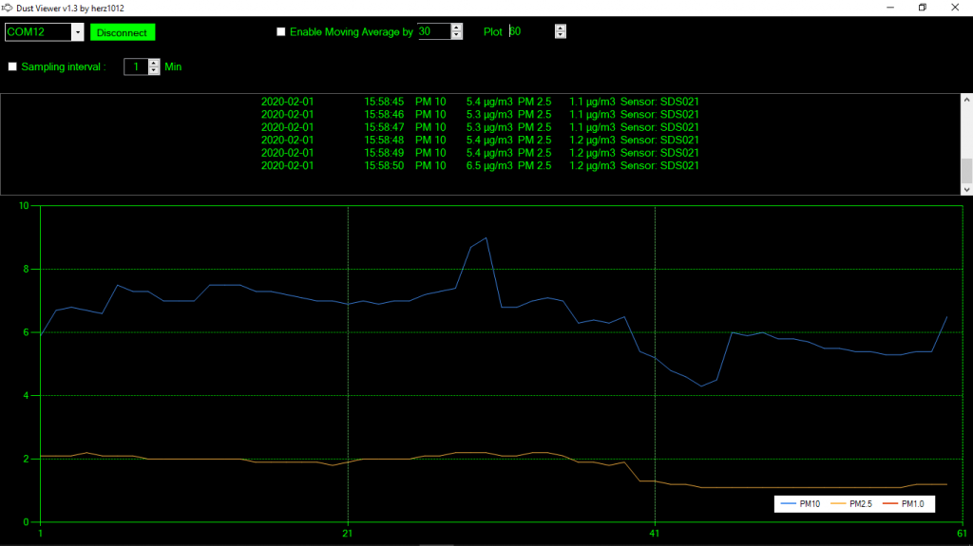973x546 pixels.
Task: Raise sampling interval with up arrow
Action: [x=154, y=64]
